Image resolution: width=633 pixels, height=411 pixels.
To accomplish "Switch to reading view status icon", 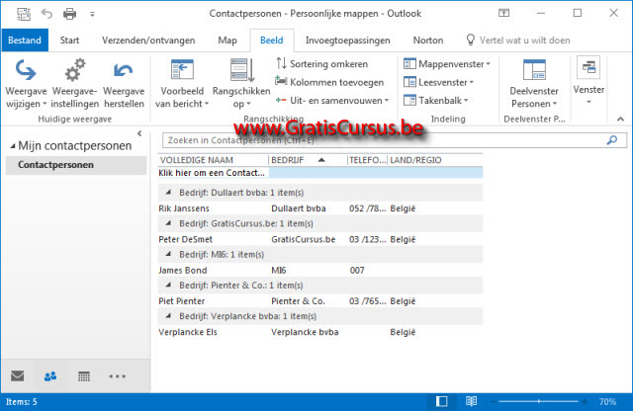I will coord(471,401).
